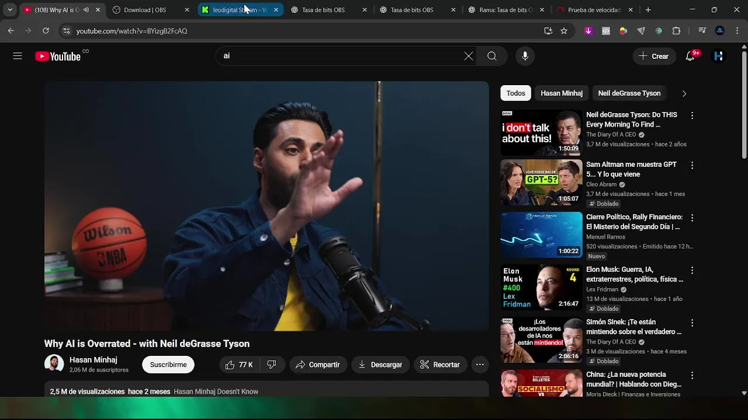Viewport: 748px width, 420px height.
Task: Open the GPT-5 video thumbnail
Action: click(542, 182)
